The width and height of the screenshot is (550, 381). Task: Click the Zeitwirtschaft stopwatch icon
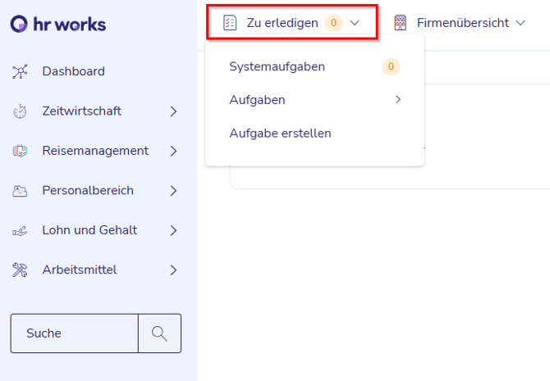click(21, 111)
